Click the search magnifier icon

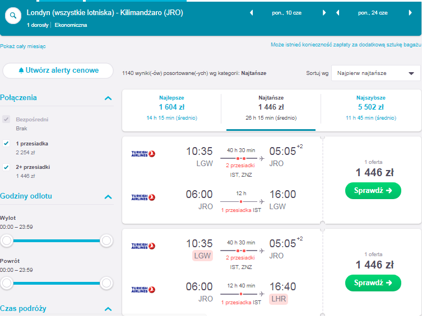tap(13, 16)
